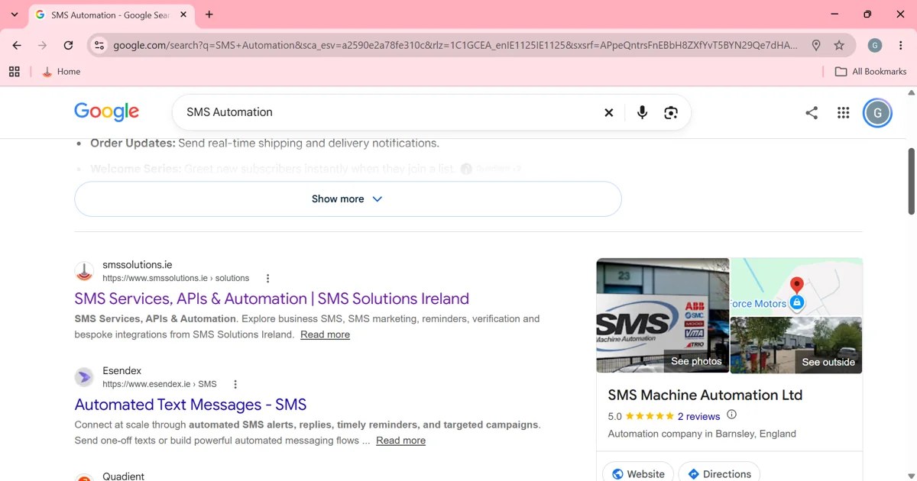The height and width of the screenshot is (481, 917).
Task: Open the SMS Solutions Ireland result link
Action: tap(272, 299)
